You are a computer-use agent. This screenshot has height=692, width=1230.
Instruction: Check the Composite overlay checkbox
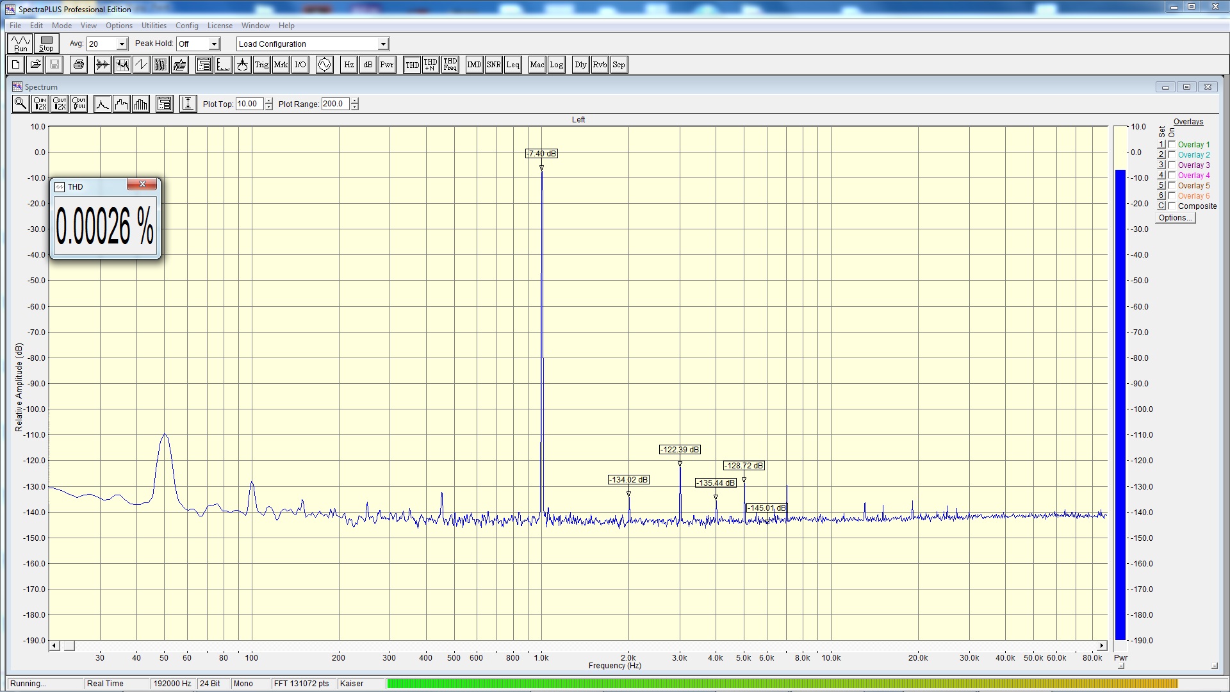(1172, 206)
